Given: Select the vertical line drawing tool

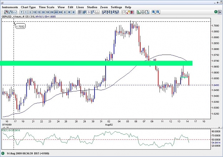Looking at the screenshot, I should (x=117, y=12).
